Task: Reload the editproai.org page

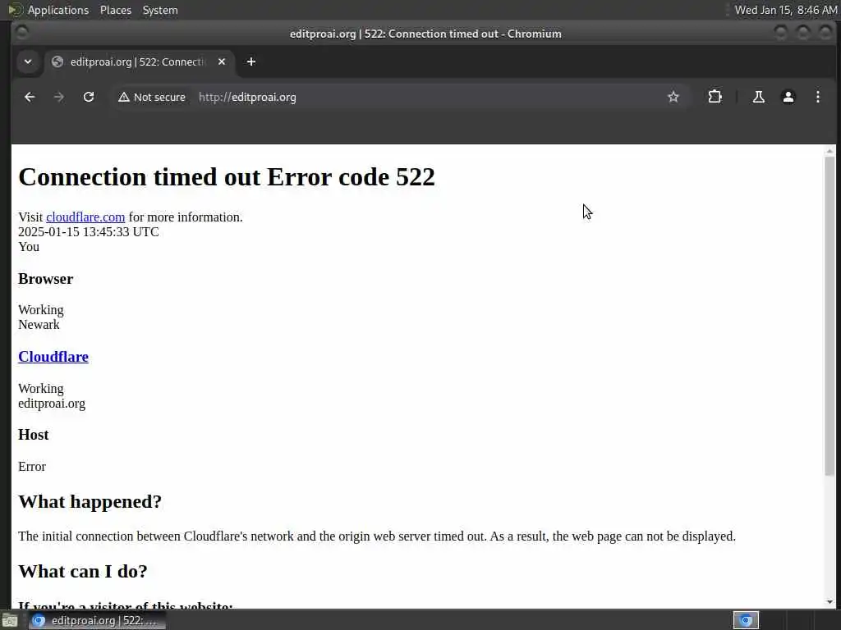Action: pos(89,97)
